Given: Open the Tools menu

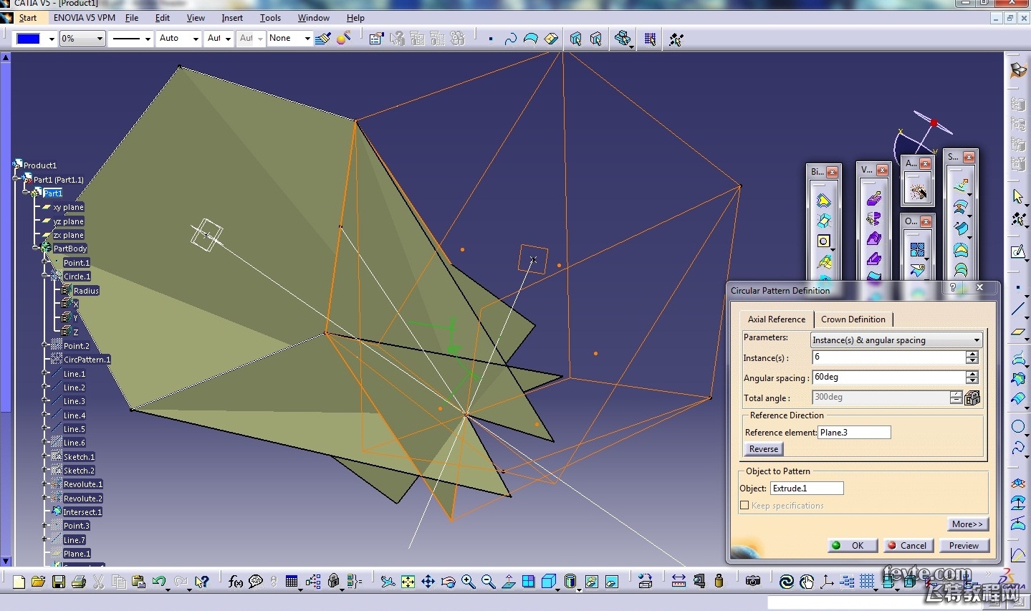Looking at the screenshot, I should click(270, 18).
